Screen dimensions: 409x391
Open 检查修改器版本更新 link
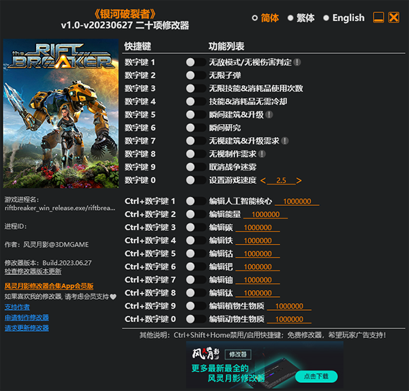pyautogui.click(x=33, y=271)
